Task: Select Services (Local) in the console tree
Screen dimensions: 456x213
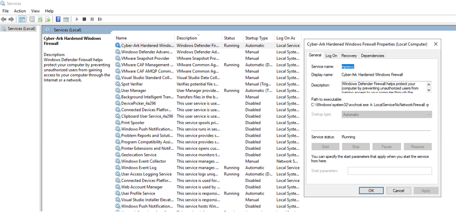Action: point(19,28)
